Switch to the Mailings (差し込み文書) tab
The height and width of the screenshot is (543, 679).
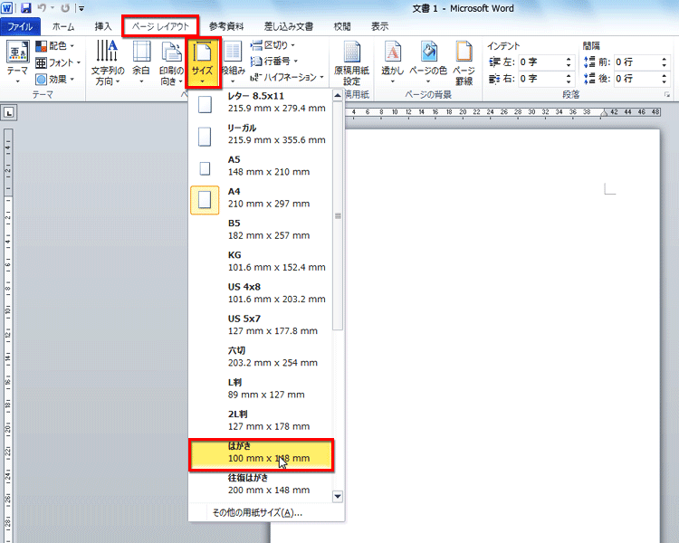(x=289, y=26)
